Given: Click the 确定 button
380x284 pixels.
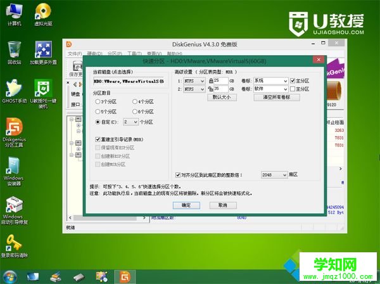Looking at the screenshot, I should [186, 205].
